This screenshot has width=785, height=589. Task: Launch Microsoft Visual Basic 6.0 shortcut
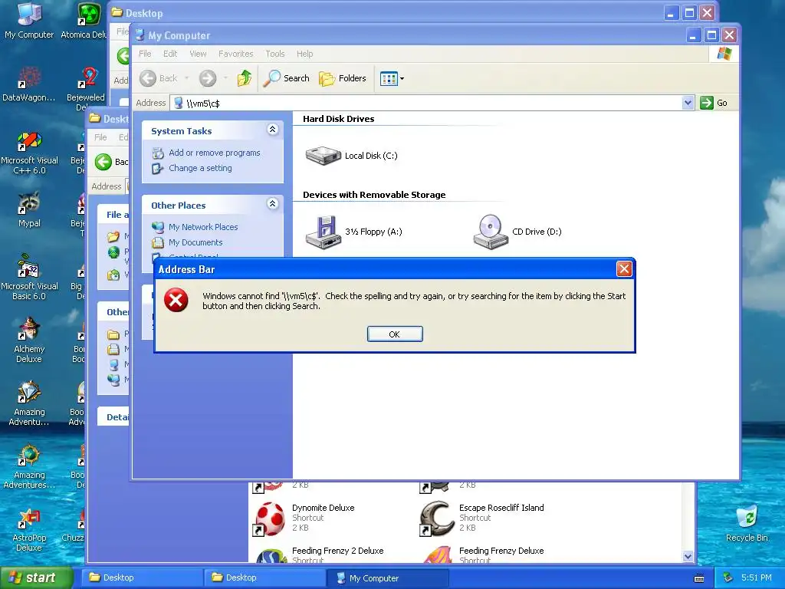pyautogui.click(x=29, y=278)
